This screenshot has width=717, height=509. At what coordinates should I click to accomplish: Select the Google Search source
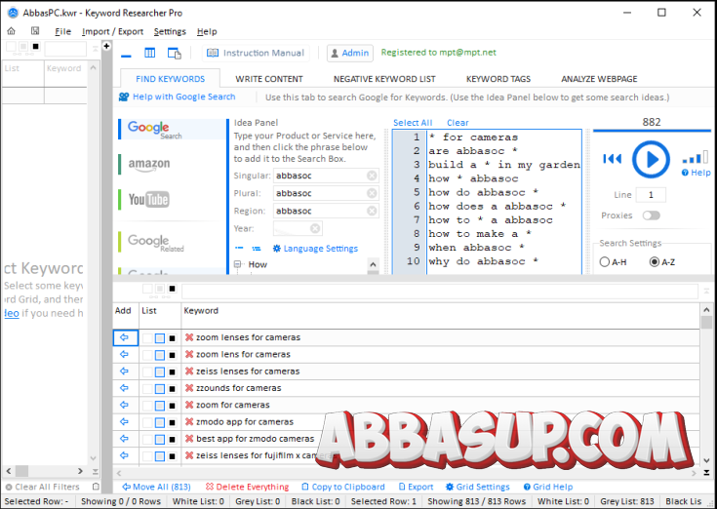[x=172, y=129]
